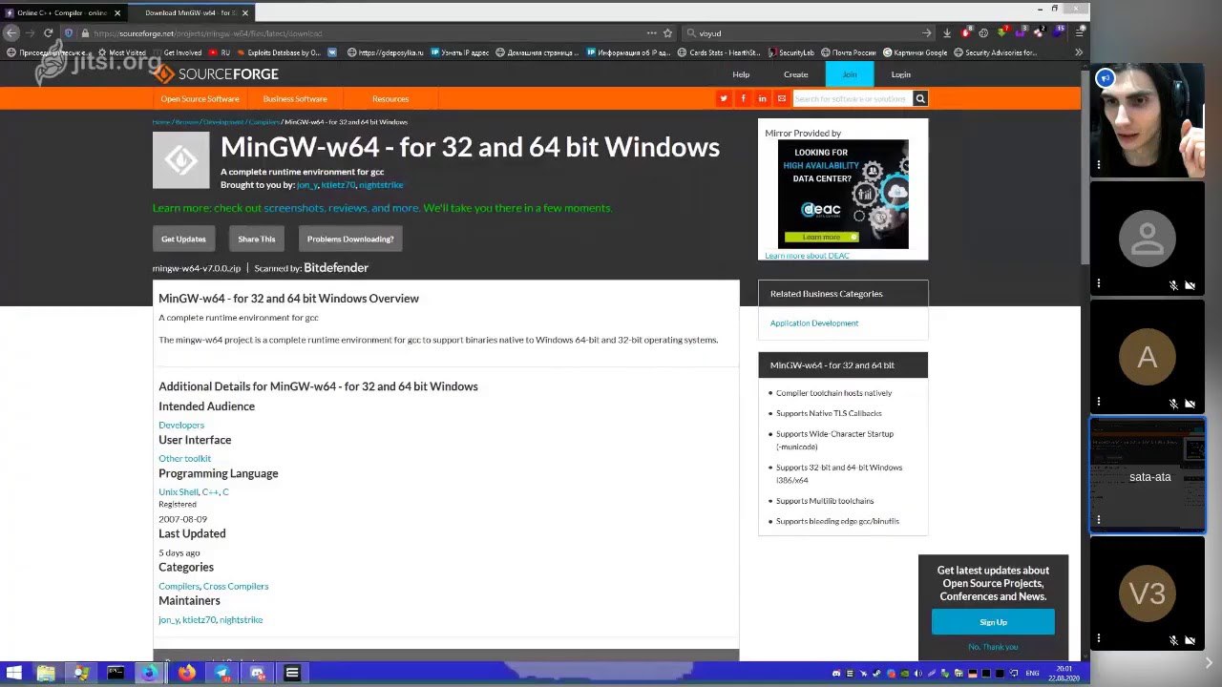Click the Problems Downloading? button

click(350, 239)
